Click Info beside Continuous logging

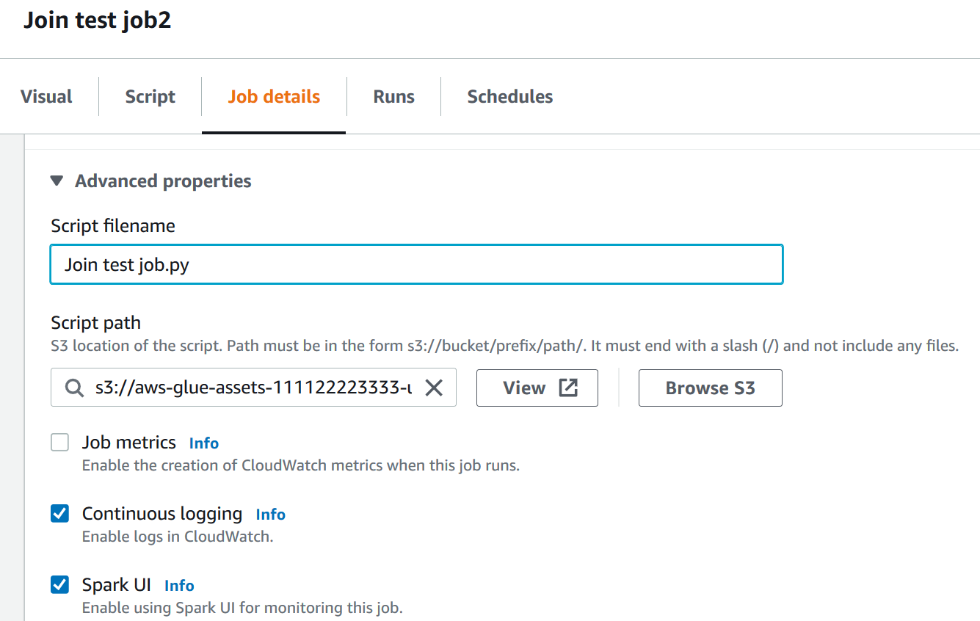pos(270,513)
